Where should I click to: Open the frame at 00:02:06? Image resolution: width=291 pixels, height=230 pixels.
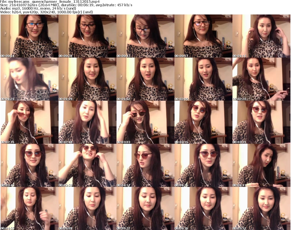(x=203, y=79)
